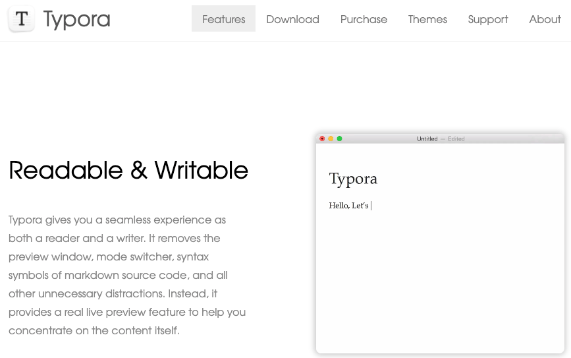Hit green zoom dot in demo window
This screenshot has width=571, height=358.
(340, 138)
